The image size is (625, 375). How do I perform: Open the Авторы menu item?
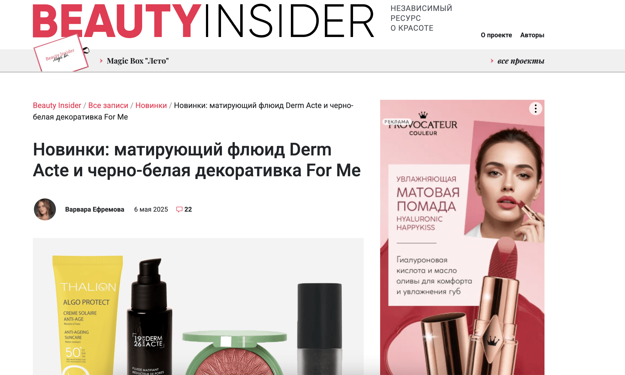click(x=532, y=35)
